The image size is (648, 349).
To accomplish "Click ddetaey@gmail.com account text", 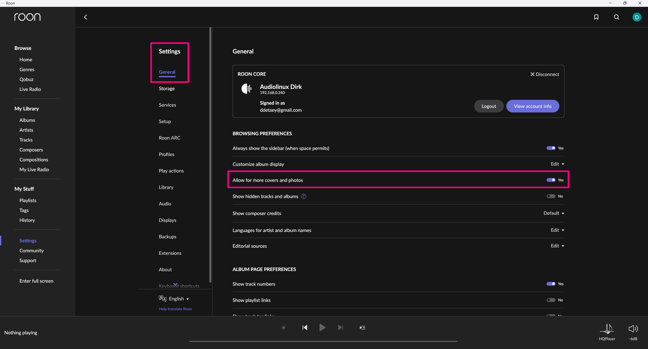I will click(x=281, y=110).
